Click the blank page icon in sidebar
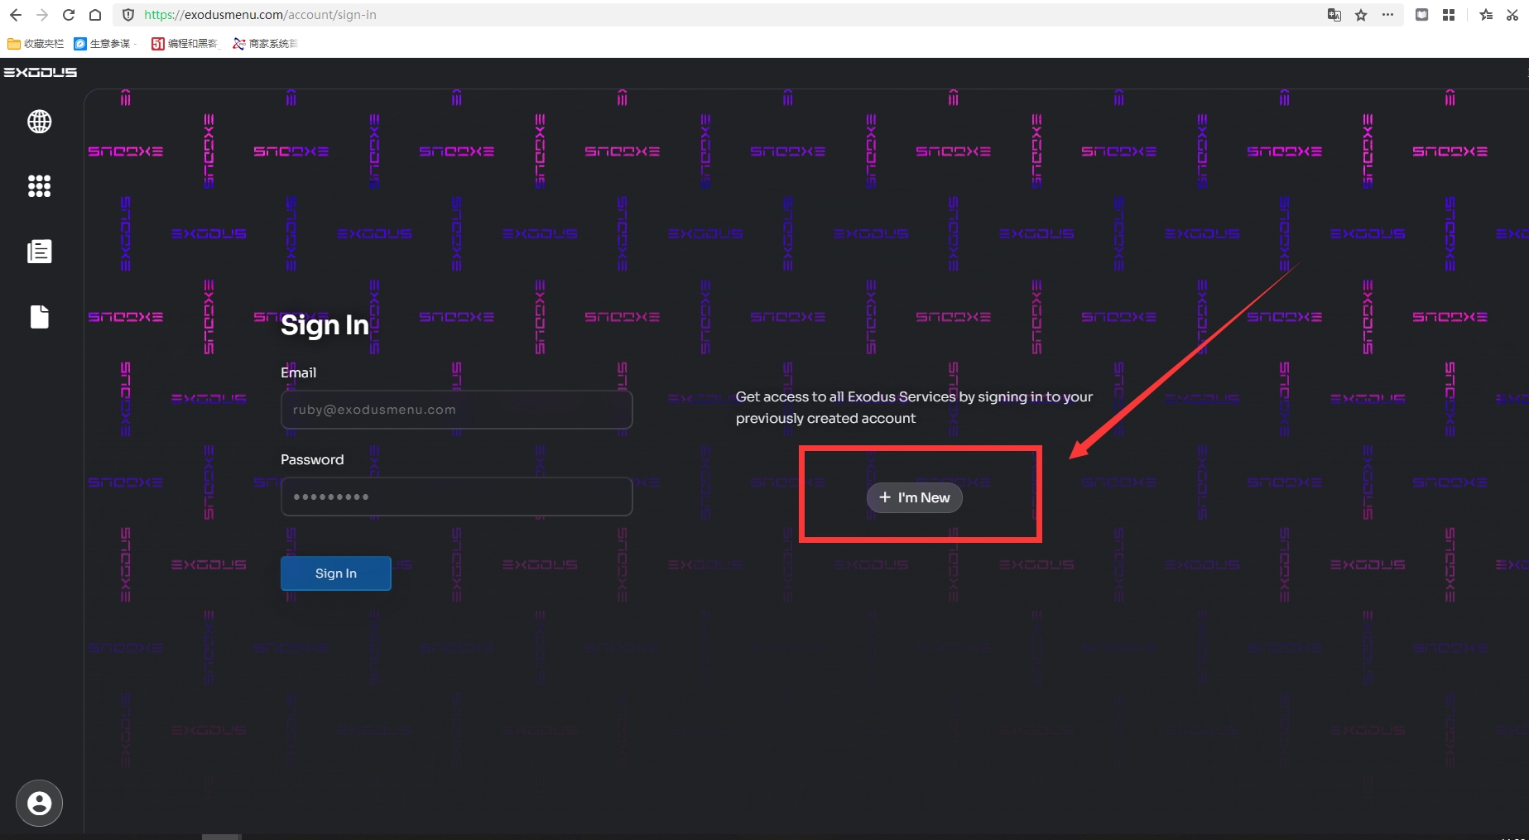1529x840 pixels. click(39, 317)
